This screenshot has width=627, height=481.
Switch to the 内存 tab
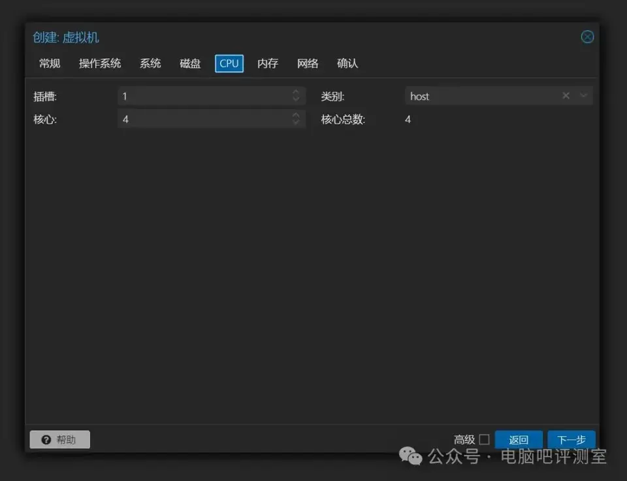click(268, 63)
